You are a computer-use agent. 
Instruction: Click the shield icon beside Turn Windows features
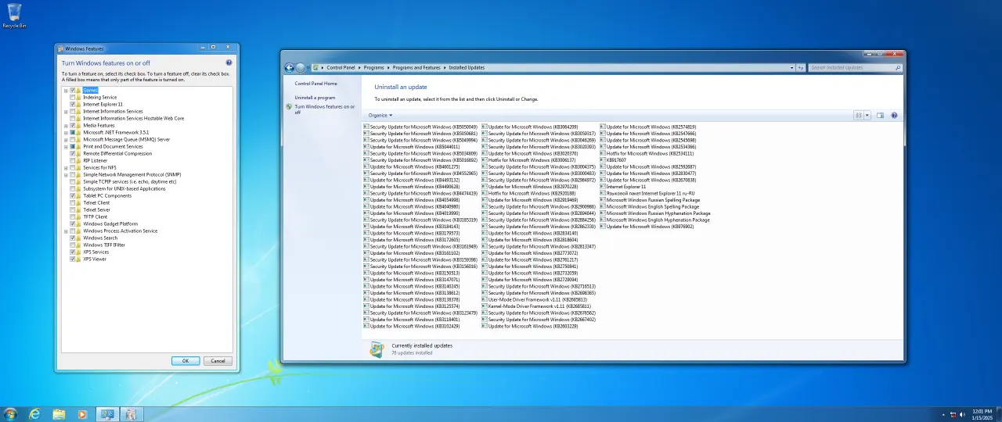tap(289, 106)
